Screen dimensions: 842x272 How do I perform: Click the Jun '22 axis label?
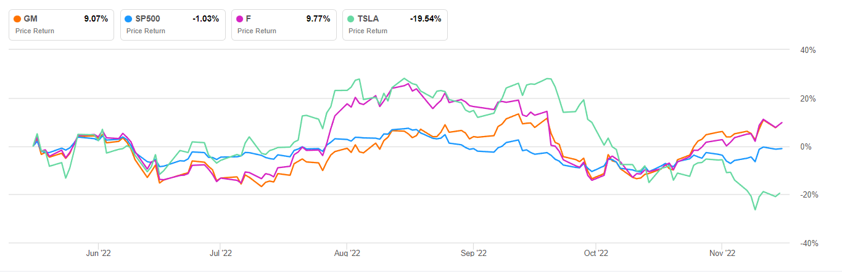point(99,253)
